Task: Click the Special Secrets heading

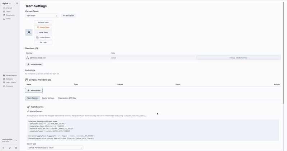Action: click(x=36, y=111)
